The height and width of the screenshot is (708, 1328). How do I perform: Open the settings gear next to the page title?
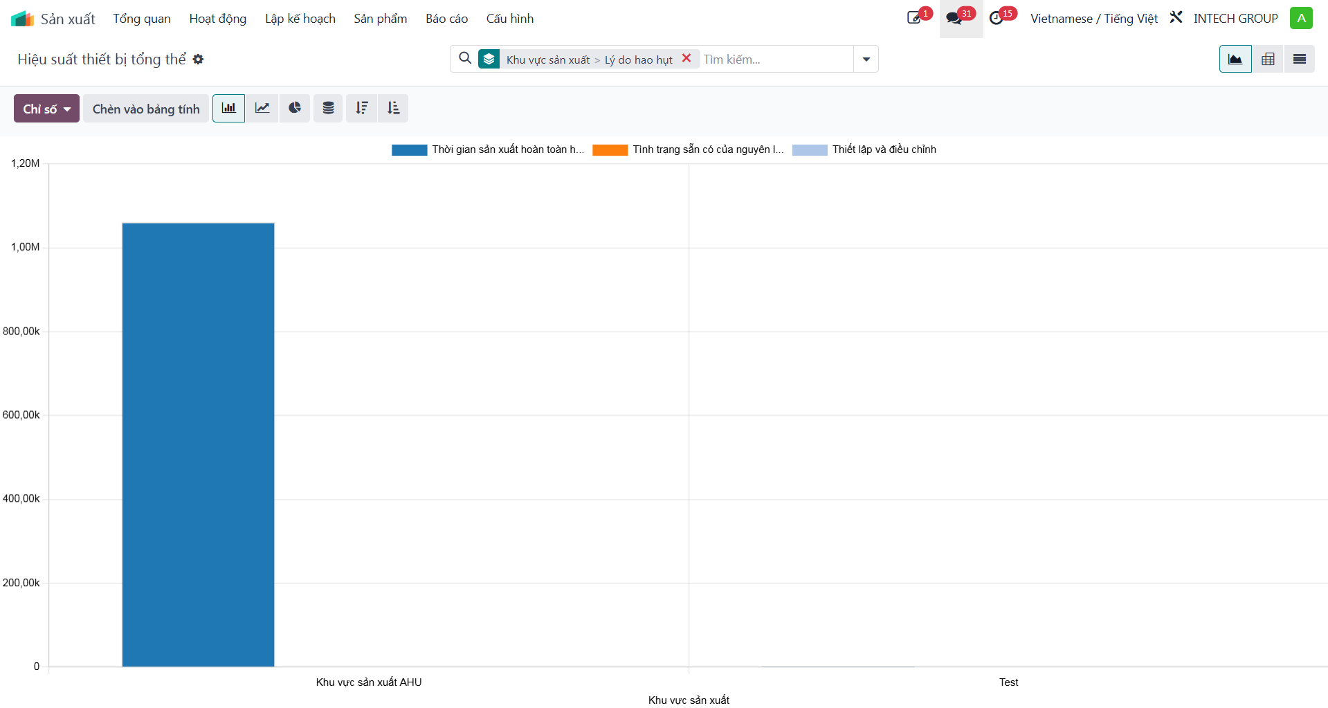coord(199,60)
